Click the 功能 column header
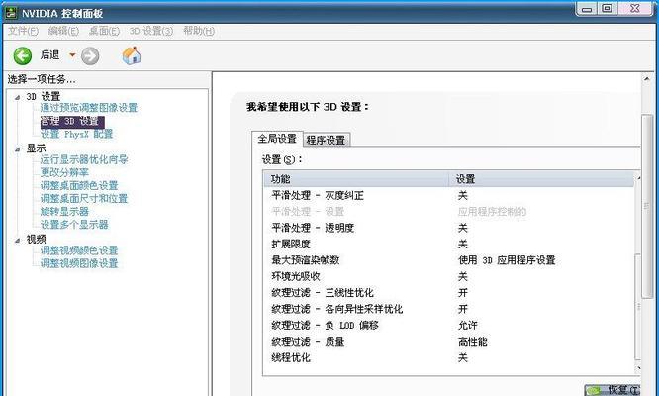 pos(356,179)
